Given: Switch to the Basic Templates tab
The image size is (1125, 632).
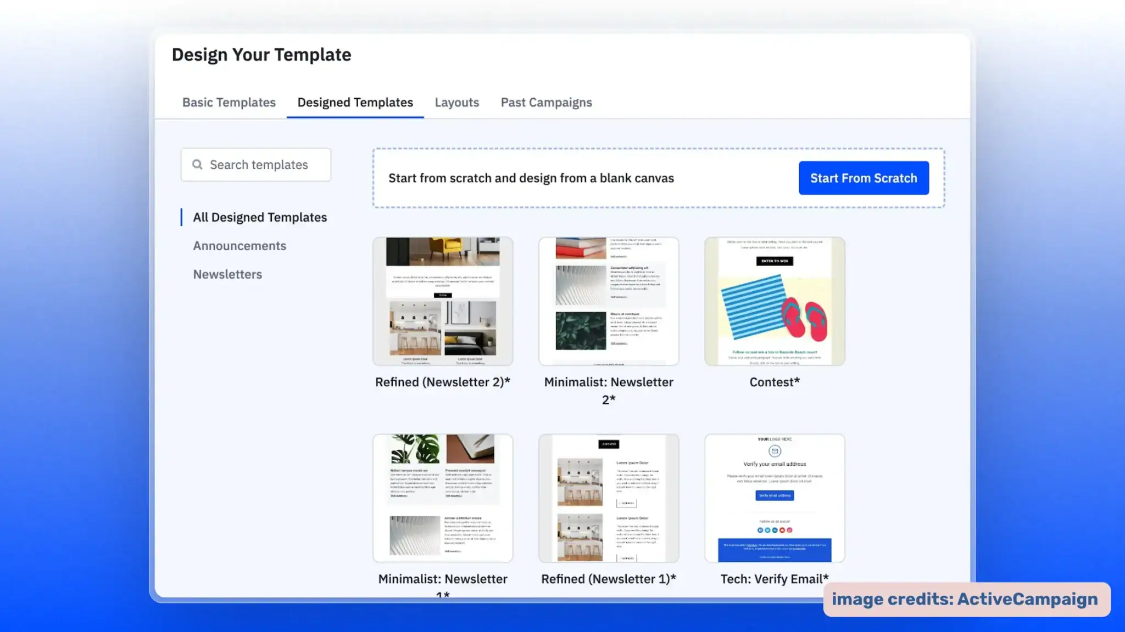Looking at the screenshot, I should (229, 103).
